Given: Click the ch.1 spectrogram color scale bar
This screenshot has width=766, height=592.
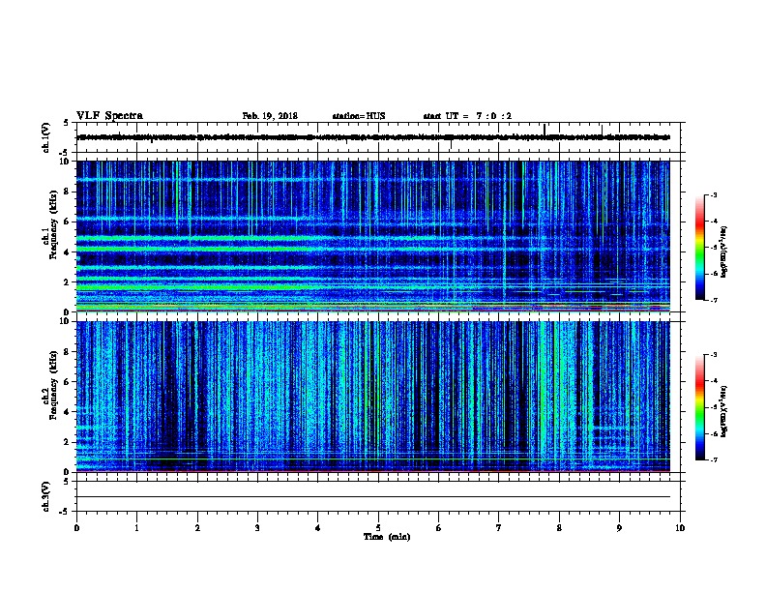Looking at the screenshot, I should pos(699,248).
